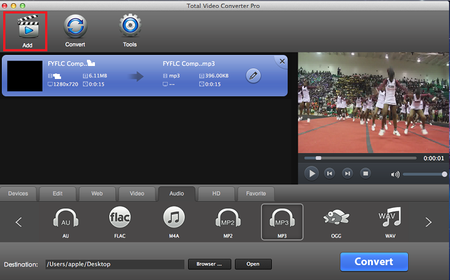Seek on the preview progress bar
This screenshot has height=280, width=450.
(360, 158)
